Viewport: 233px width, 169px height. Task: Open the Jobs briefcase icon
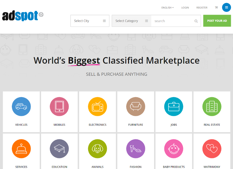pyautogui.click(x=174, y=107)
